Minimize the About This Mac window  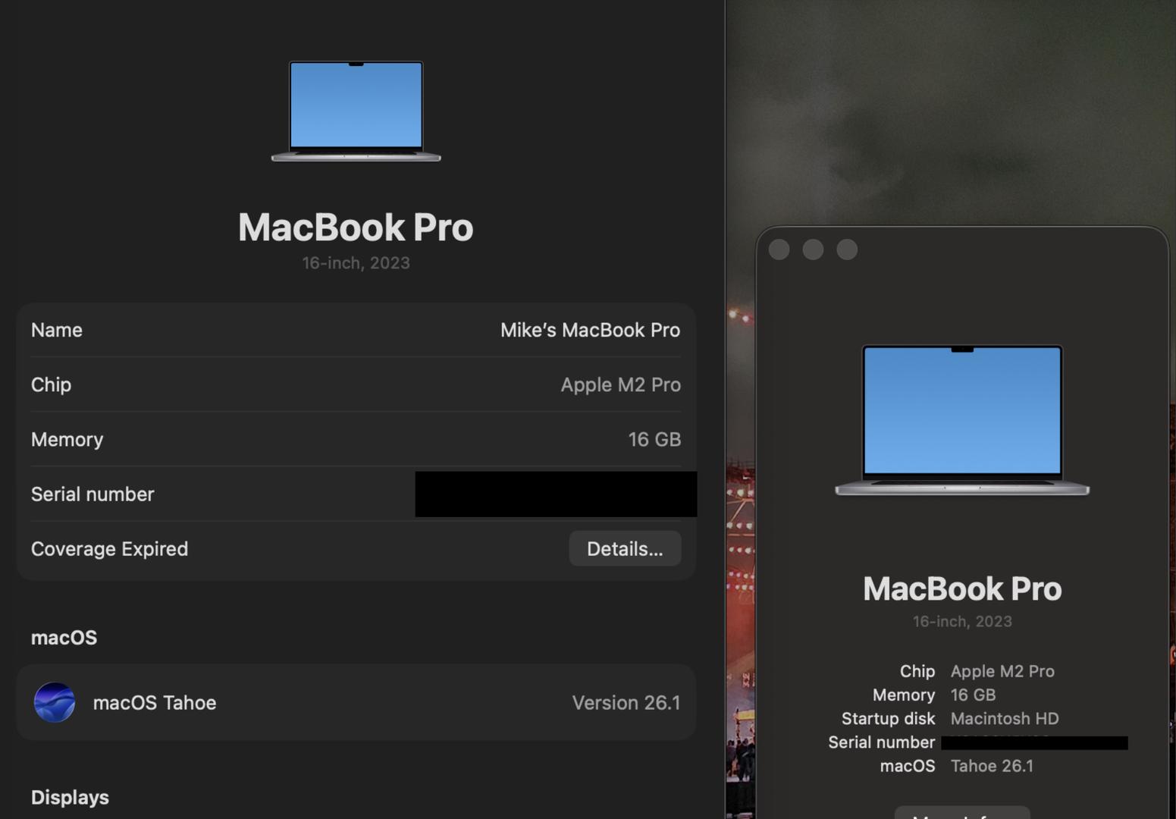[x=813, y=249]
